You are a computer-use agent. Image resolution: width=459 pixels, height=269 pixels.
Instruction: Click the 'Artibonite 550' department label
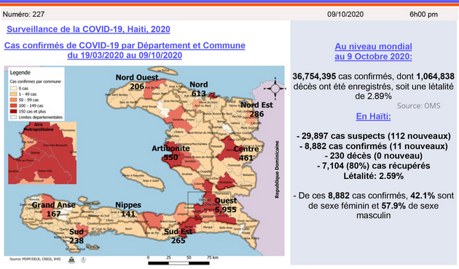click(x=170, y=153)
